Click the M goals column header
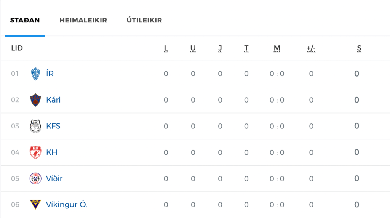 [x=277, y=48]
